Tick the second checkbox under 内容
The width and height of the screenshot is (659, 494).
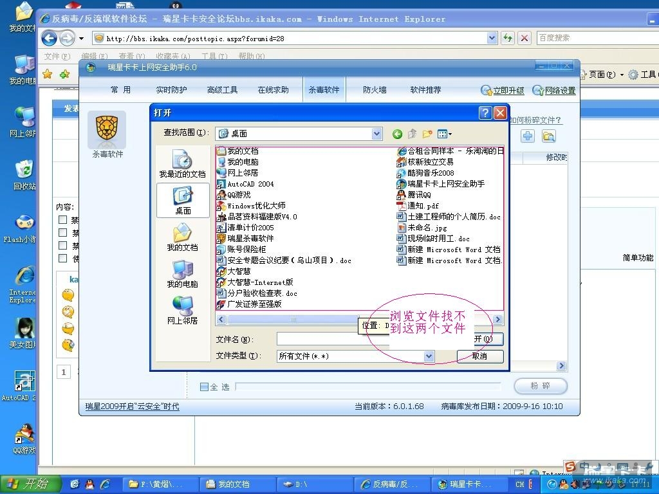pos(63,232)
